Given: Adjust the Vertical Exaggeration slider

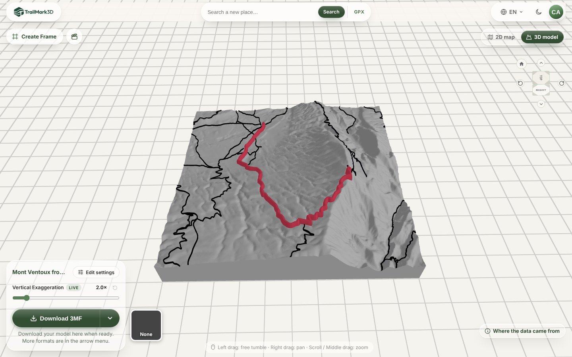Looking at the screenshot, I should (66, 298).
